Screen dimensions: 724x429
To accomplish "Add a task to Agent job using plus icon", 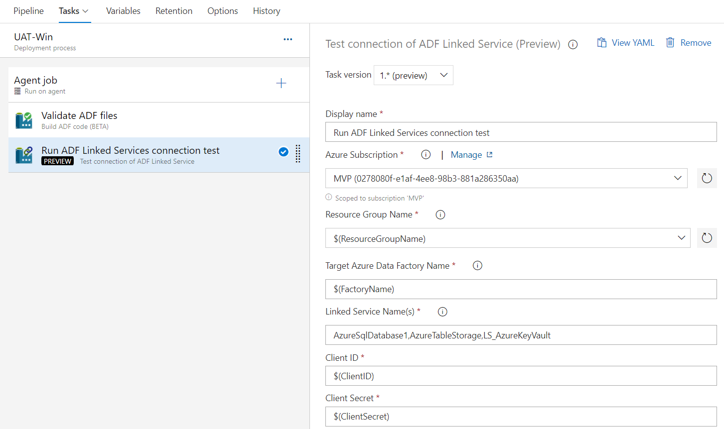I will point(281,83).
